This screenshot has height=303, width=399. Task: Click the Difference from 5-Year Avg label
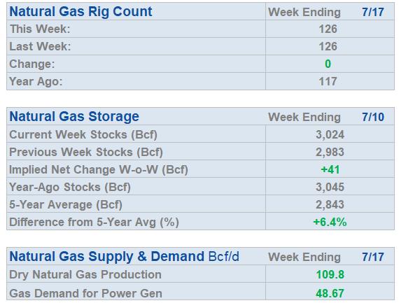click(x=94, y=223)
